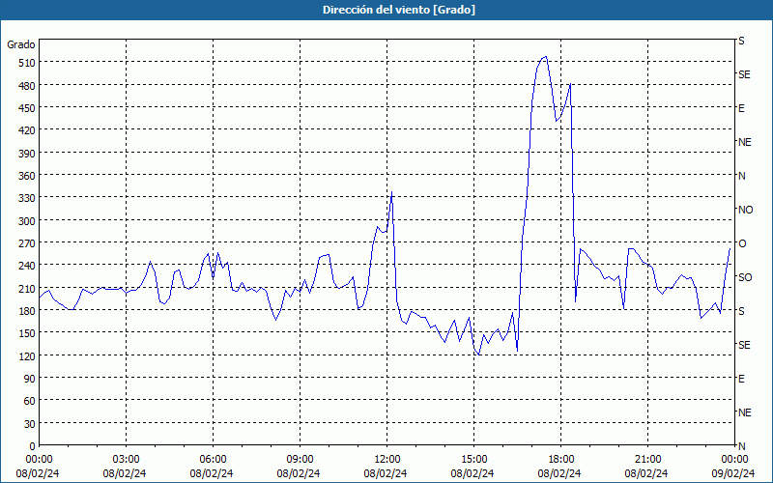Screen dimensions: 773x483
Task: Click the 15:00 08/02/24 time label
Action: coord(472,467)
